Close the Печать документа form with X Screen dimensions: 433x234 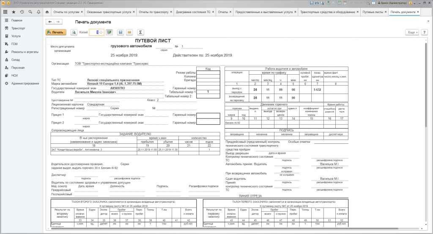click(x=428, y=21)
